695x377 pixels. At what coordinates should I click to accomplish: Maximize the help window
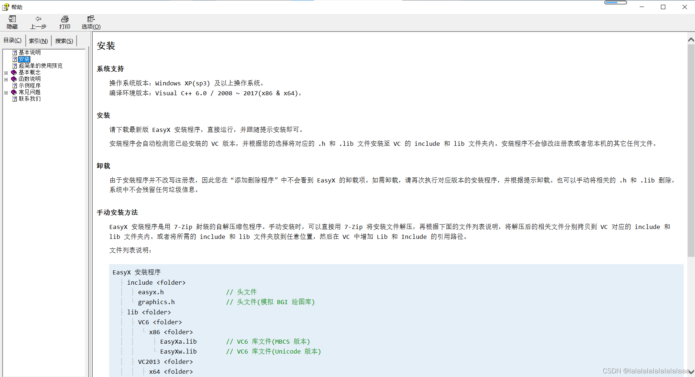[663, 7]
